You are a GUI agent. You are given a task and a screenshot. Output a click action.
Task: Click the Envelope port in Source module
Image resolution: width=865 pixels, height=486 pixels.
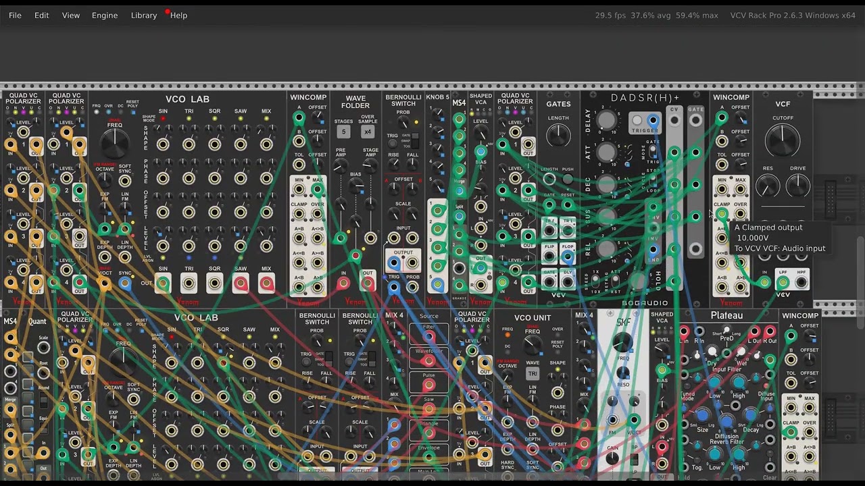point(428,458)
